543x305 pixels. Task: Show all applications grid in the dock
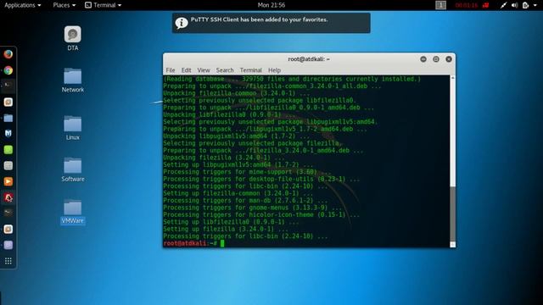click(x=8, y=261)
